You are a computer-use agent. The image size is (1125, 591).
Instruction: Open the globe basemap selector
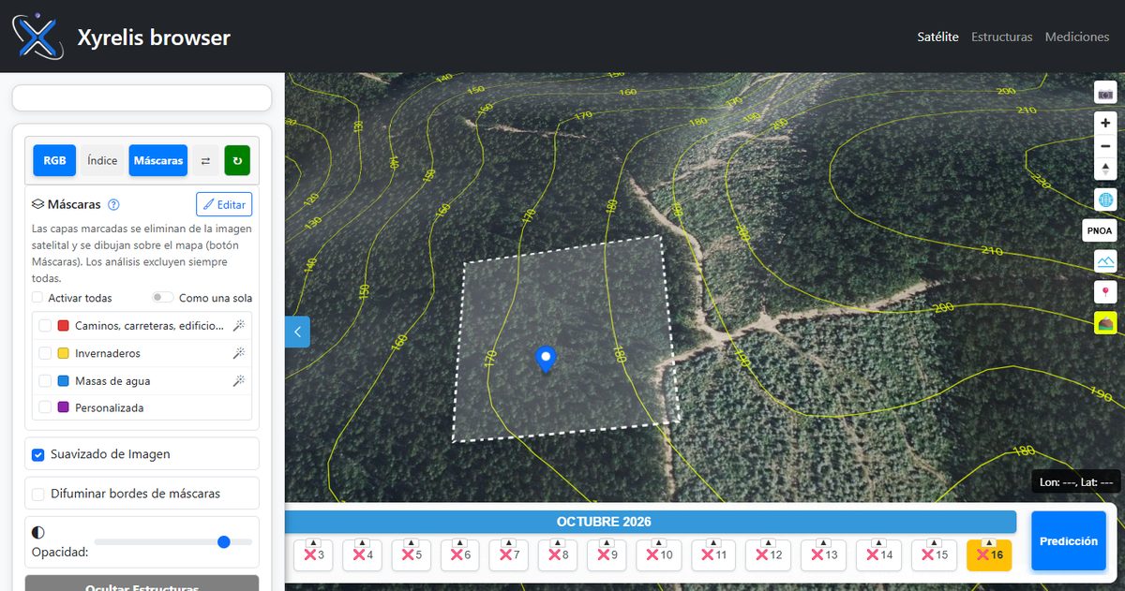tap(1106, 199)
